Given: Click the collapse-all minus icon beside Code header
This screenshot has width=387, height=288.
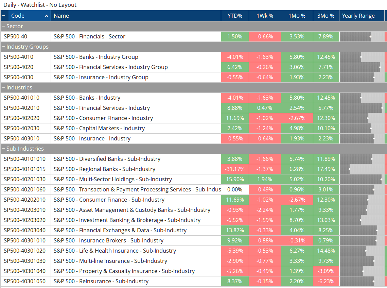Looking at the screenshot, I should tap(4, 15).
